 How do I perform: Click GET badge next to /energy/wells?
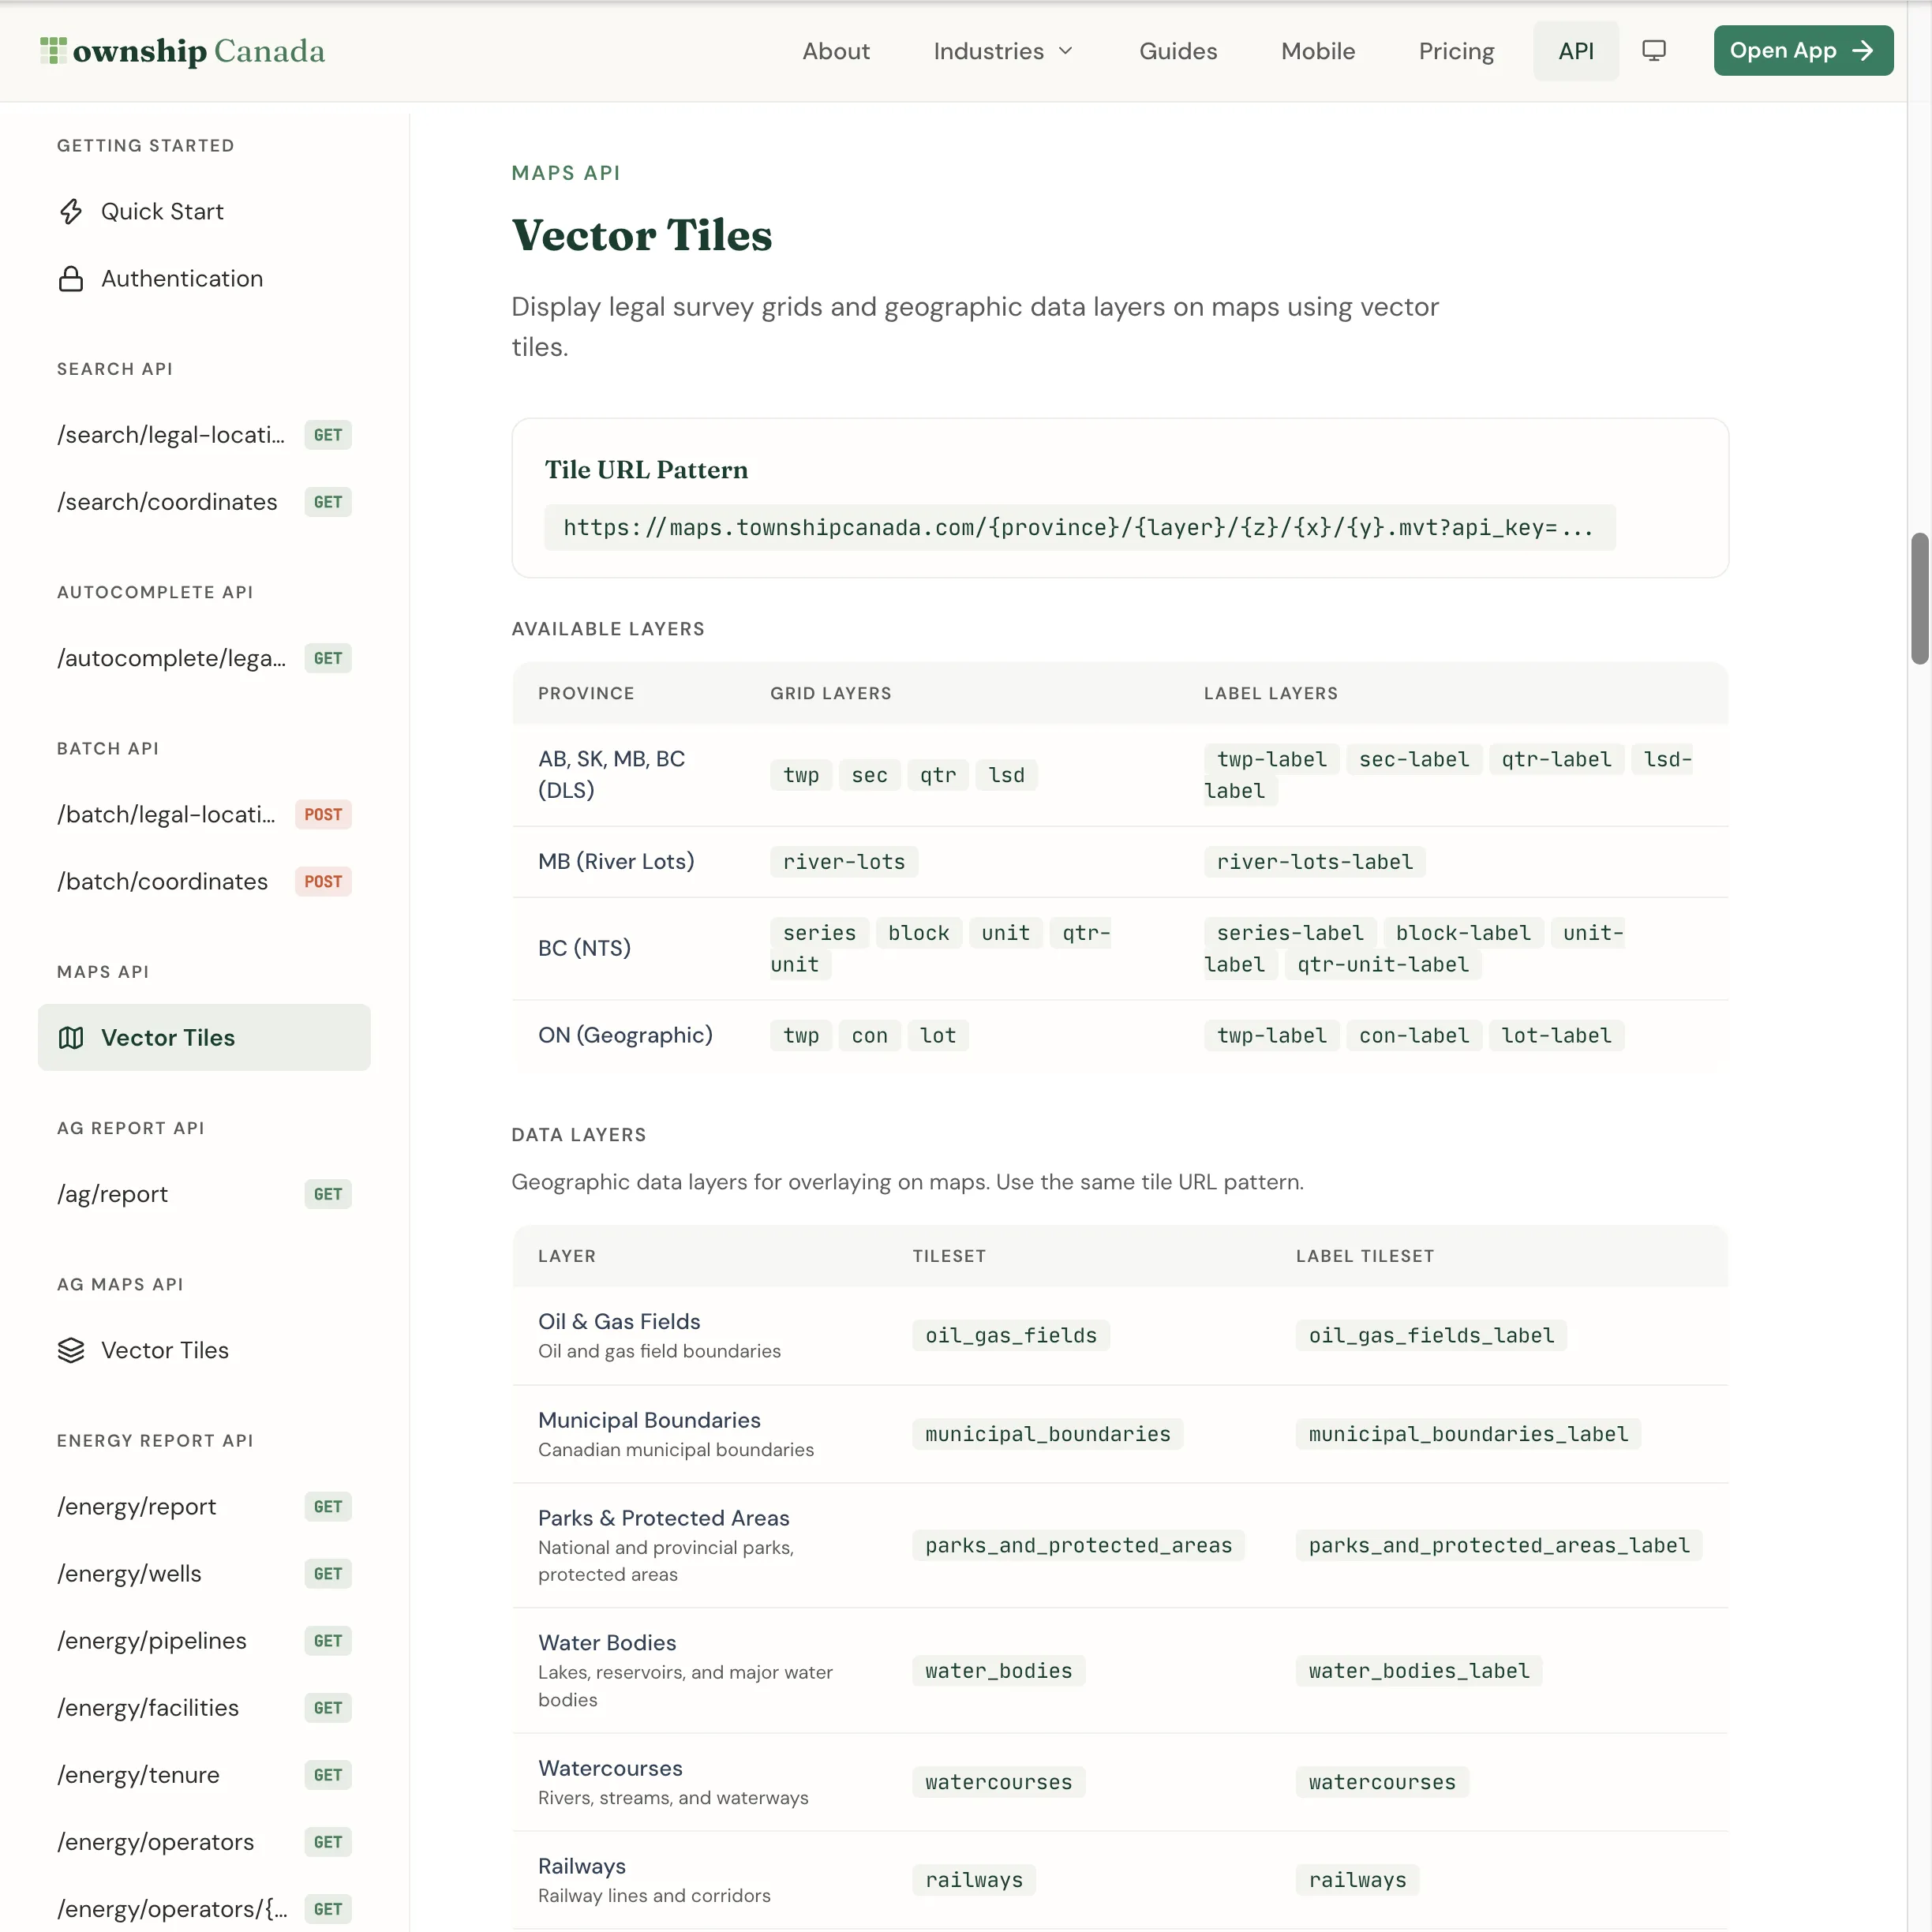328,1574
